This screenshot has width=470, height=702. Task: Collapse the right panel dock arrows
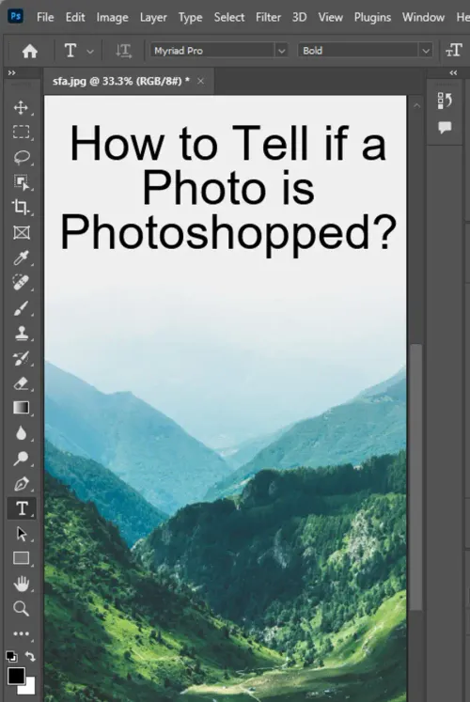point(453,73)
